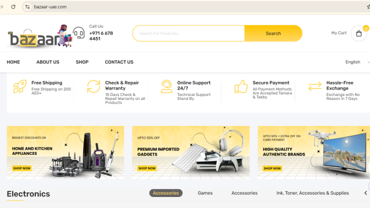Click Shop Now on Premium Imported Gadgets
Image resolution: width=370 pixels, height=208 pixels.
147,168
